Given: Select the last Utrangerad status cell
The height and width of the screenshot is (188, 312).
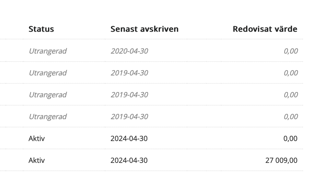Looking at the screenshot, I should click(x=47, y=116).
